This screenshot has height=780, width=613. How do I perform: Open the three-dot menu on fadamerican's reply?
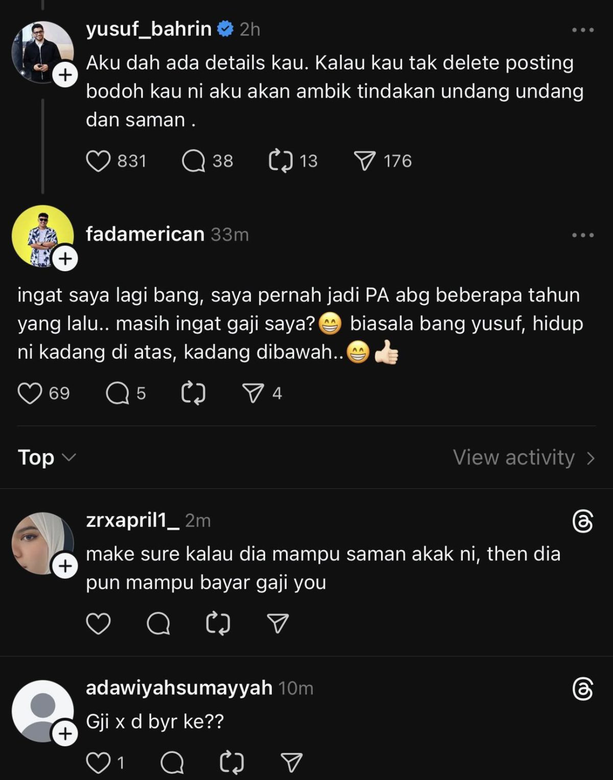(583, 235)
